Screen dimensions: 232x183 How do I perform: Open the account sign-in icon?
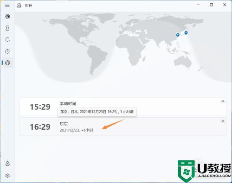7,164
